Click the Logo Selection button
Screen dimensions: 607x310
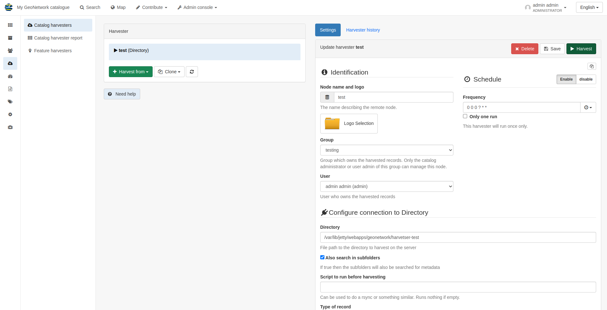point(349,124)
